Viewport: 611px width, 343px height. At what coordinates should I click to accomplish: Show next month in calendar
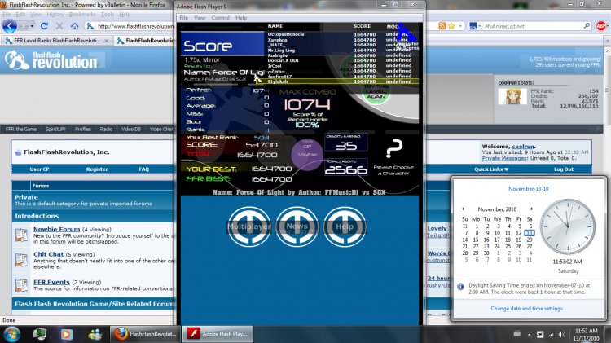(x=531, y=209)
